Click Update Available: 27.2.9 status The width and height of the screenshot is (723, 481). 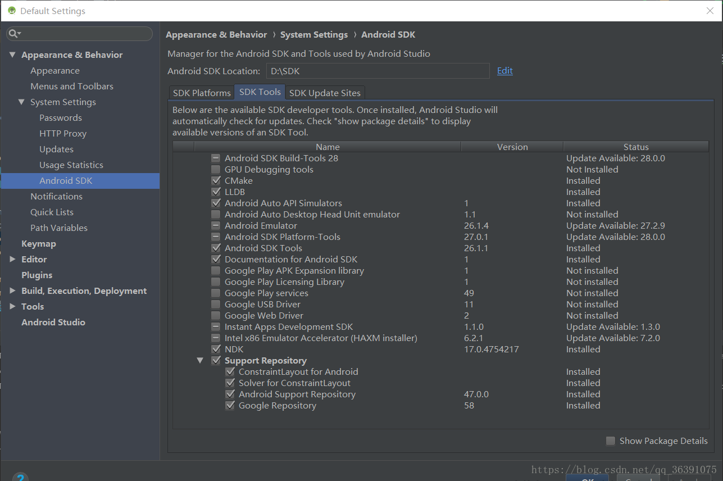tap(616, 225)
